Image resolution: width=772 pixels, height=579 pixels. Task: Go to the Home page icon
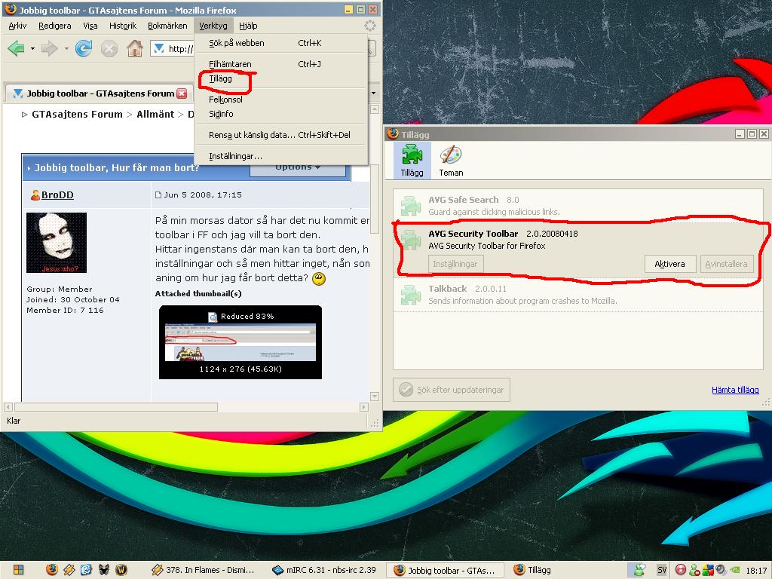134,48
